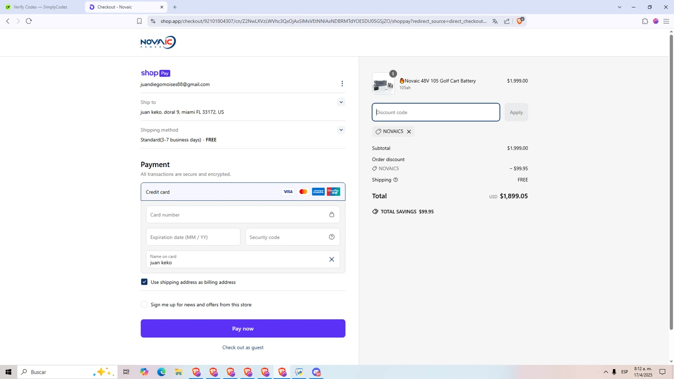Click the Shipping info question mark icon
This screenshot has width=674, height=379.
396,180
